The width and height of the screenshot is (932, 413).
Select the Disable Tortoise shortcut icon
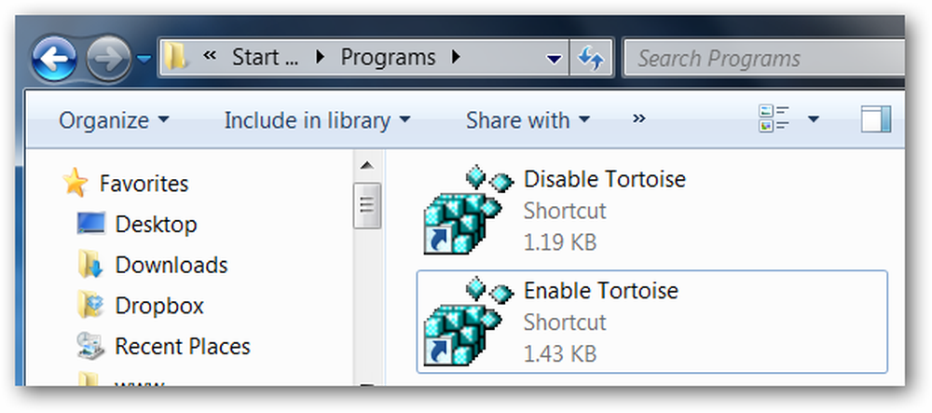click(x=463, y=211)
